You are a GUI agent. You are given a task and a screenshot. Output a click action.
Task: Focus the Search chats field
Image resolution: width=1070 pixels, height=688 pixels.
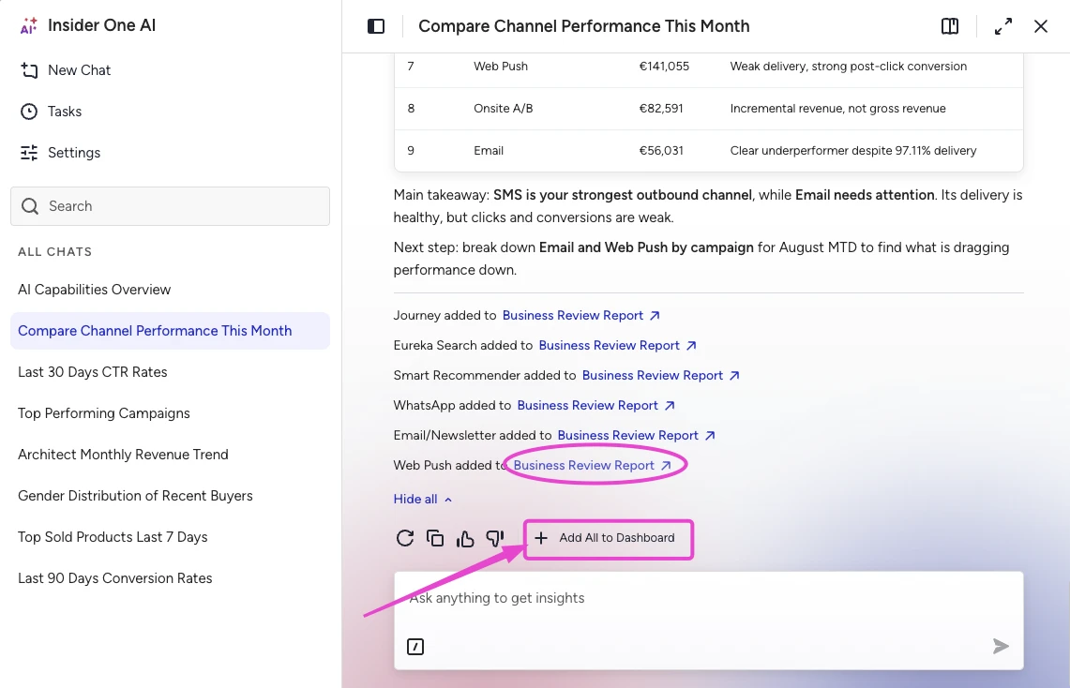[170, 206]
